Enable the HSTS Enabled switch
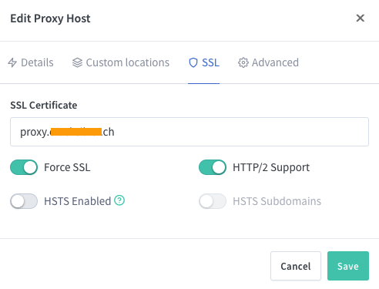This screenshot has height=289, width=379. coord(24,201)
